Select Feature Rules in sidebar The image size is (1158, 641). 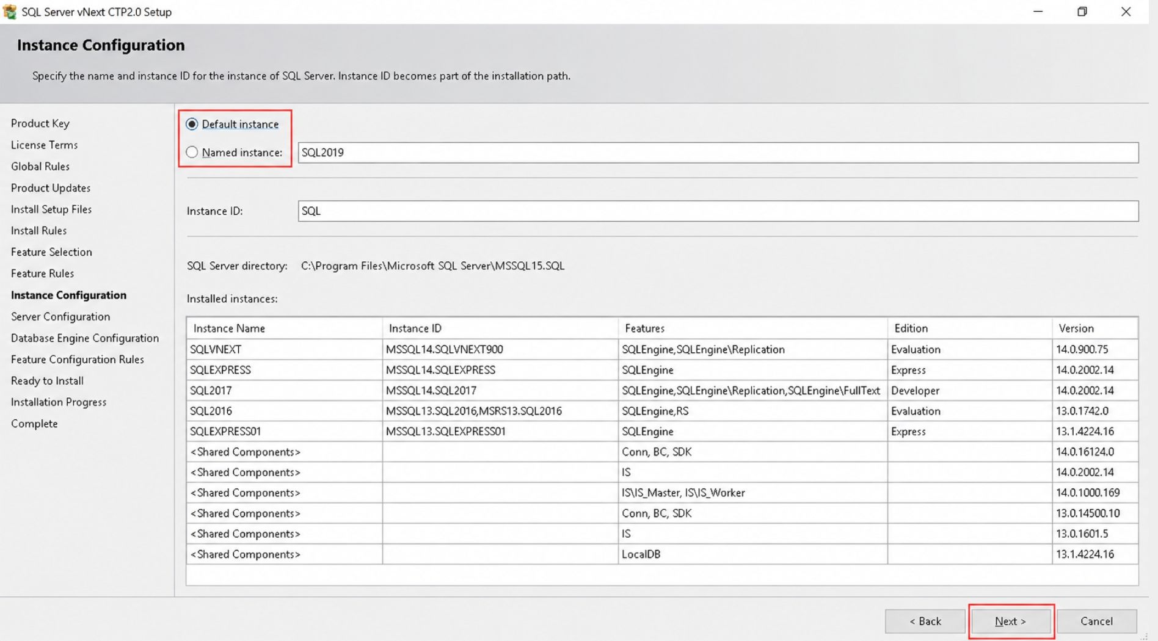(42, 273)
